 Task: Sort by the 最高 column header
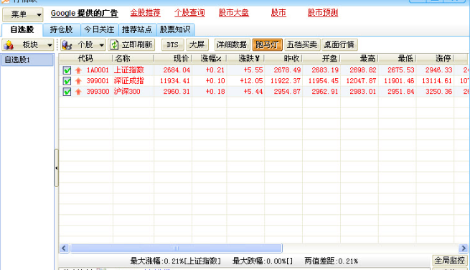[359, 59]
